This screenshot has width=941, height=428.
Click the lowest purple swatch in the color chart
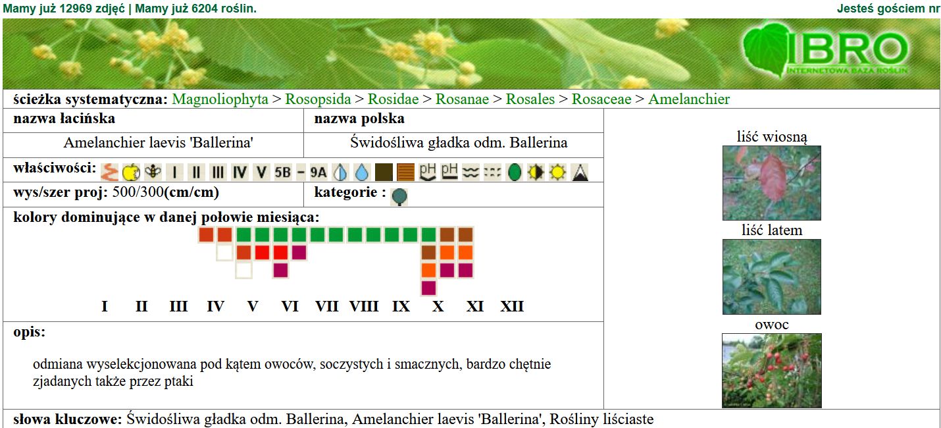coord(428,288)
